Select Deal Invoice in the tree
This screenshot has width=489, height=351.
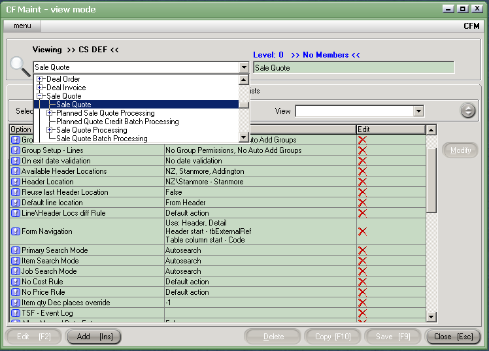66,88
